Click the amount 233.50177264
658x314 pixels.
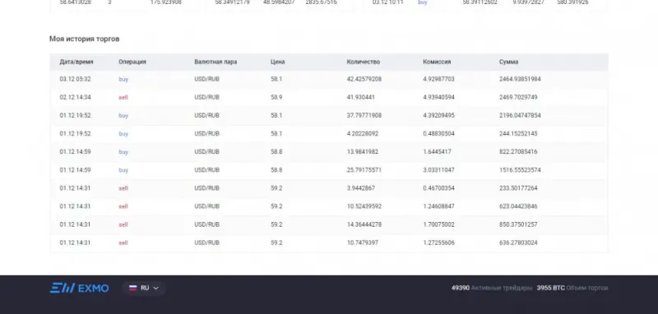518,188
